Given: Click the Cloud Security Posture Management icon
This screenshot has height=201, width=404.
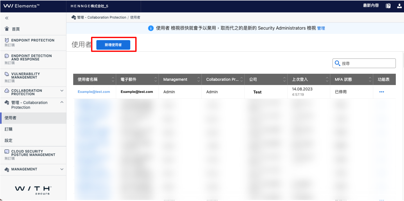Looking at the screenshot, I should point(7,151).
